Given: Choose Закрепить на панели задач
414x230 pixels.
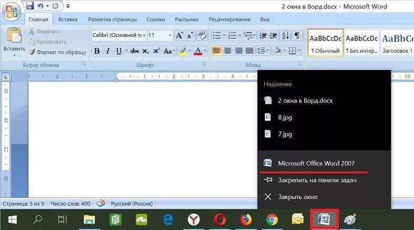Looking at the screenshot, I should (324, 180).
